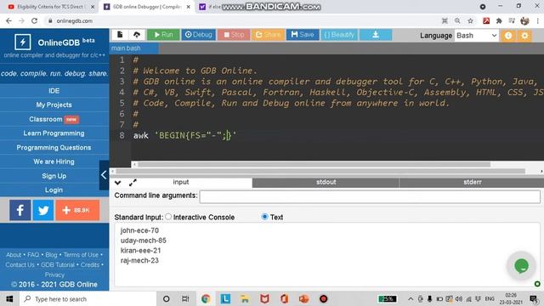This screenshot has height=306, width=544.
Task: Save the current code
Action: pos(303,35)
